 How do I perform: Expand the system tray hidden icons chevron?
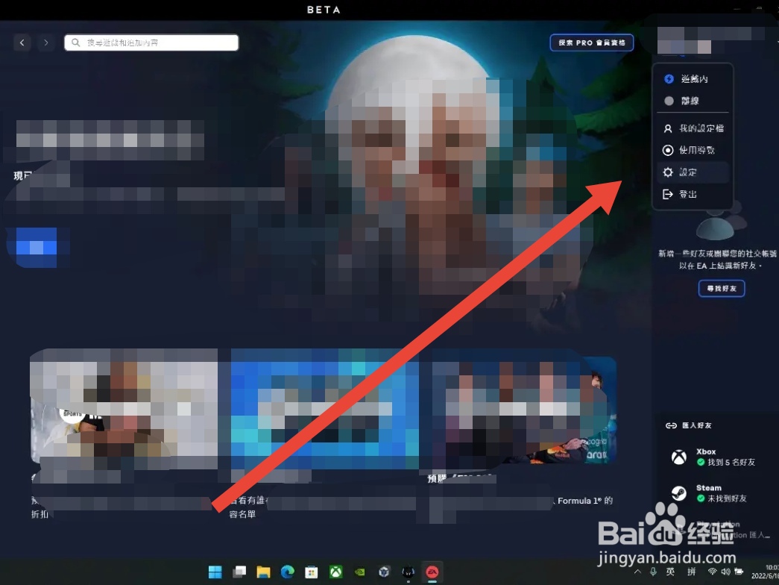pyautogui.click(x=637, y=572)
